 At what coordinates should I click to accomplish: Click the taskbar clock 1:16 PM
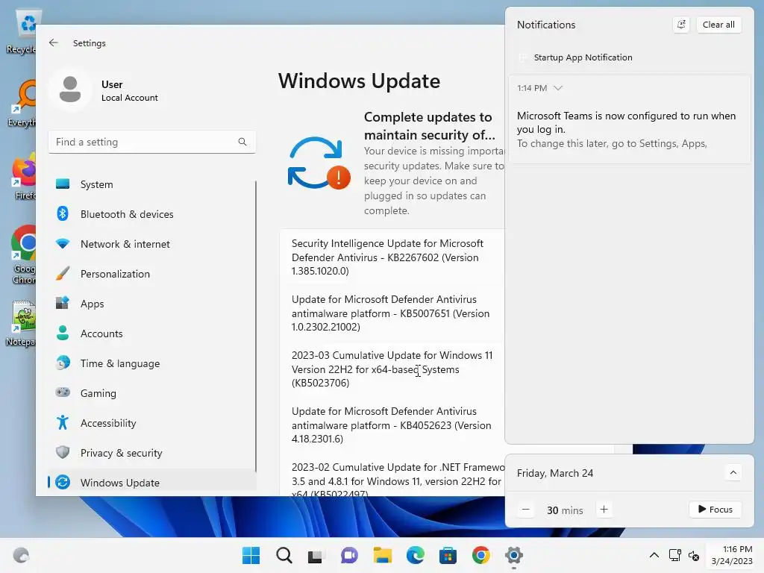tap(731, 555)
